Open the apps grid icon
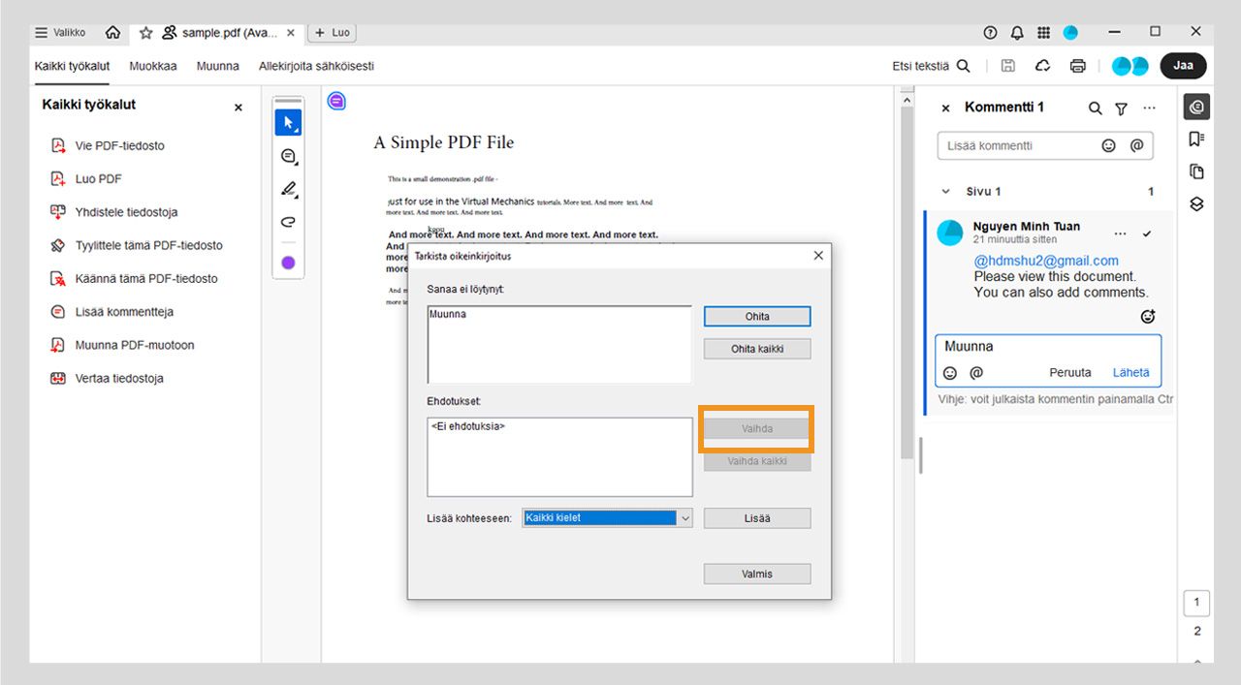The height and width of the screenshot is (685, 1241). point(1043,32)
